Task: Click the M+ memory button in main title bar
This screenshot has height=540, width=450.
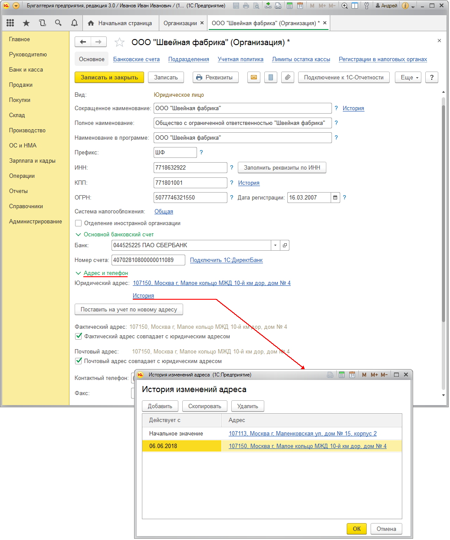Action: point(322,6)
